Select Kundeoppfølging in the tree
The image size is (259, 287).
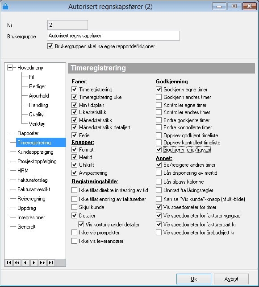pos(35,152)
